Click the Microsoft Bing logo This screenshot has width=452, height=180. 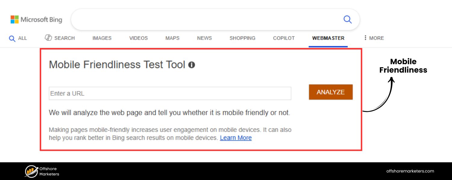pos(36,20)
